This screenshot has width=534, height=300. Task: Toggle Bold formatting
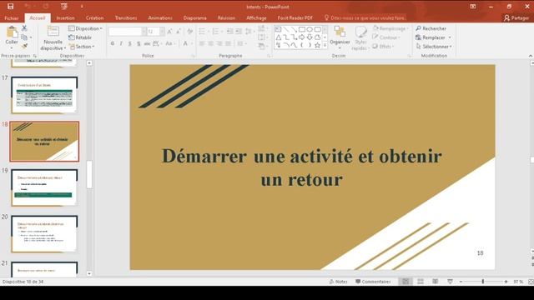(113, 43)
